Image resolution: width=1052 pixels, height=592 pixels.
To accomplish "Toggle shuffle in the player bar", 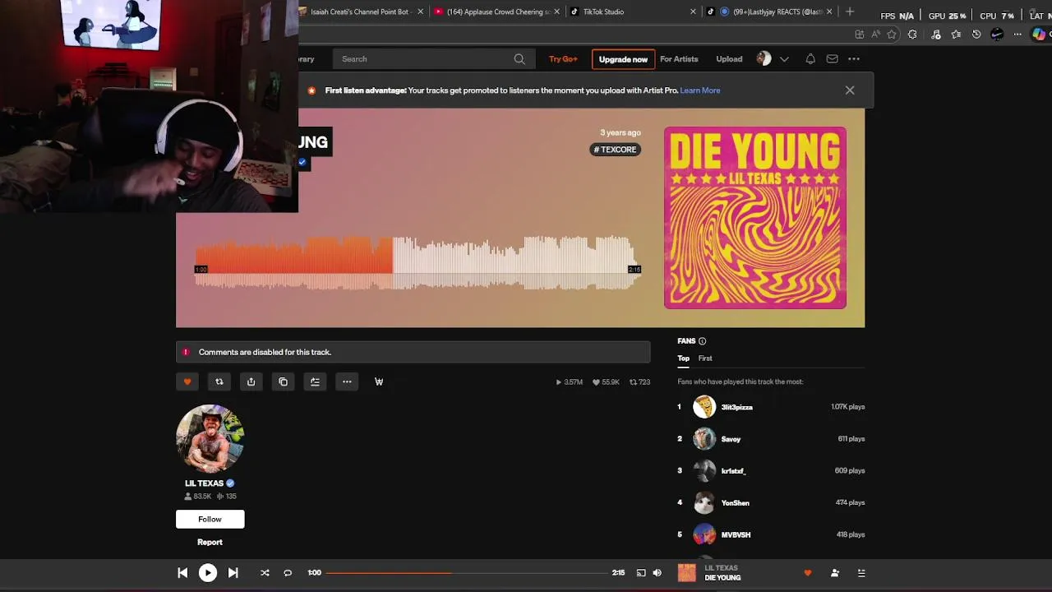I will pyautogui.click(x=265, y=573).
